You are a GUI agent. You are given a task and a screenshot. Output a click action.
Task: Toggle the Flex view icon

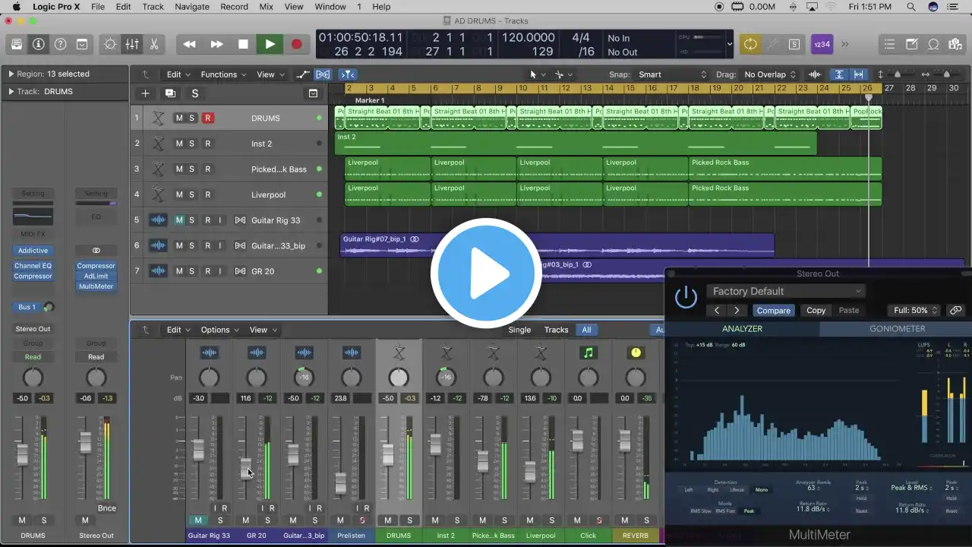pos(323,74)
